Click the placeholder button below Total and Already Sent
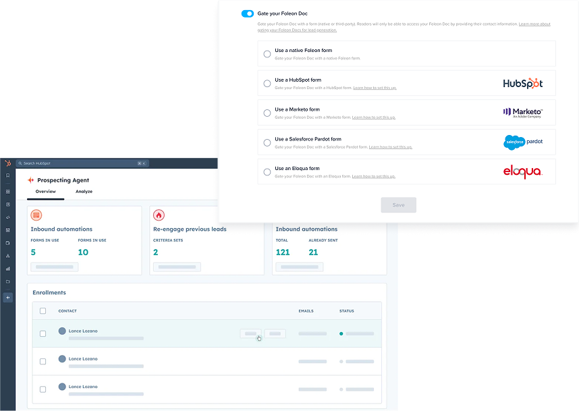 pyautogui.click(x=300, y=267)
